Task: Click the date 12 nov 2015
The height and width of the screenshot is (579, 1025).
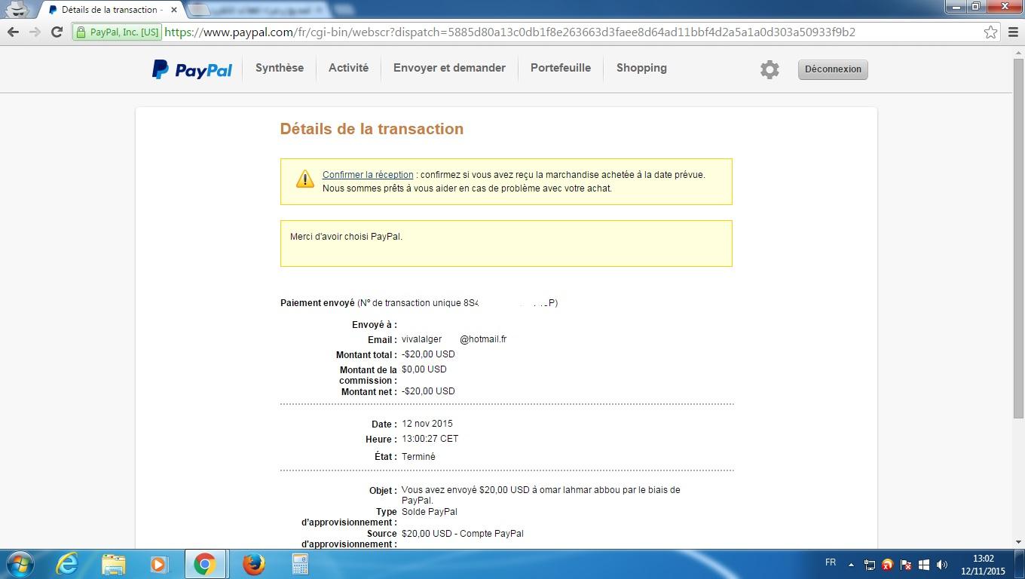Action: (427, 424)
